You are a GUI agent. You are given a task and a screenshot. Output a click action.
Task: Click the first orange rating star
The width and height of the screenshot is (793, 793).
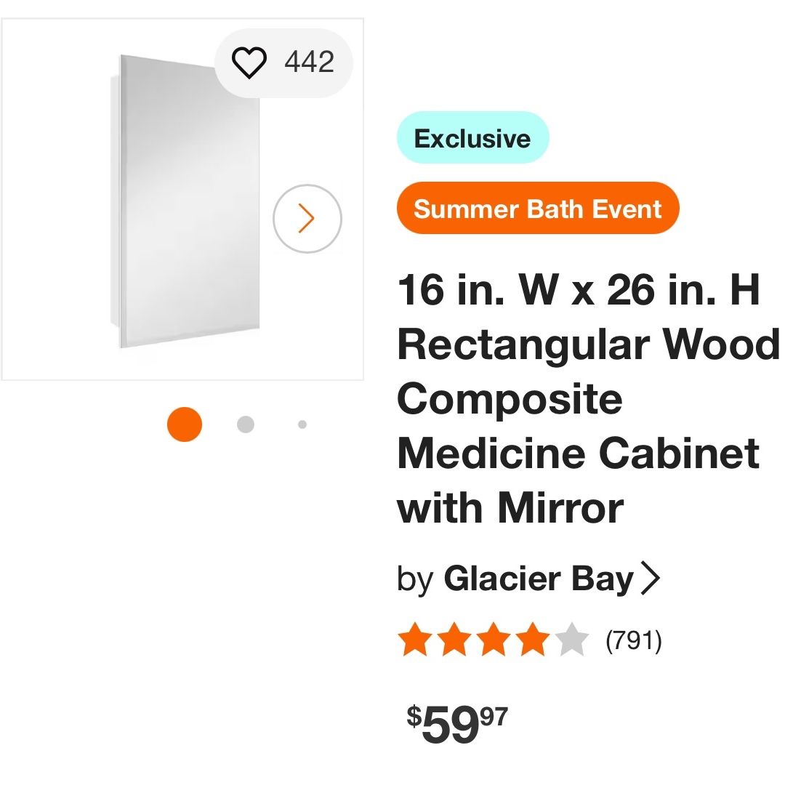click(x=415, y=640)
